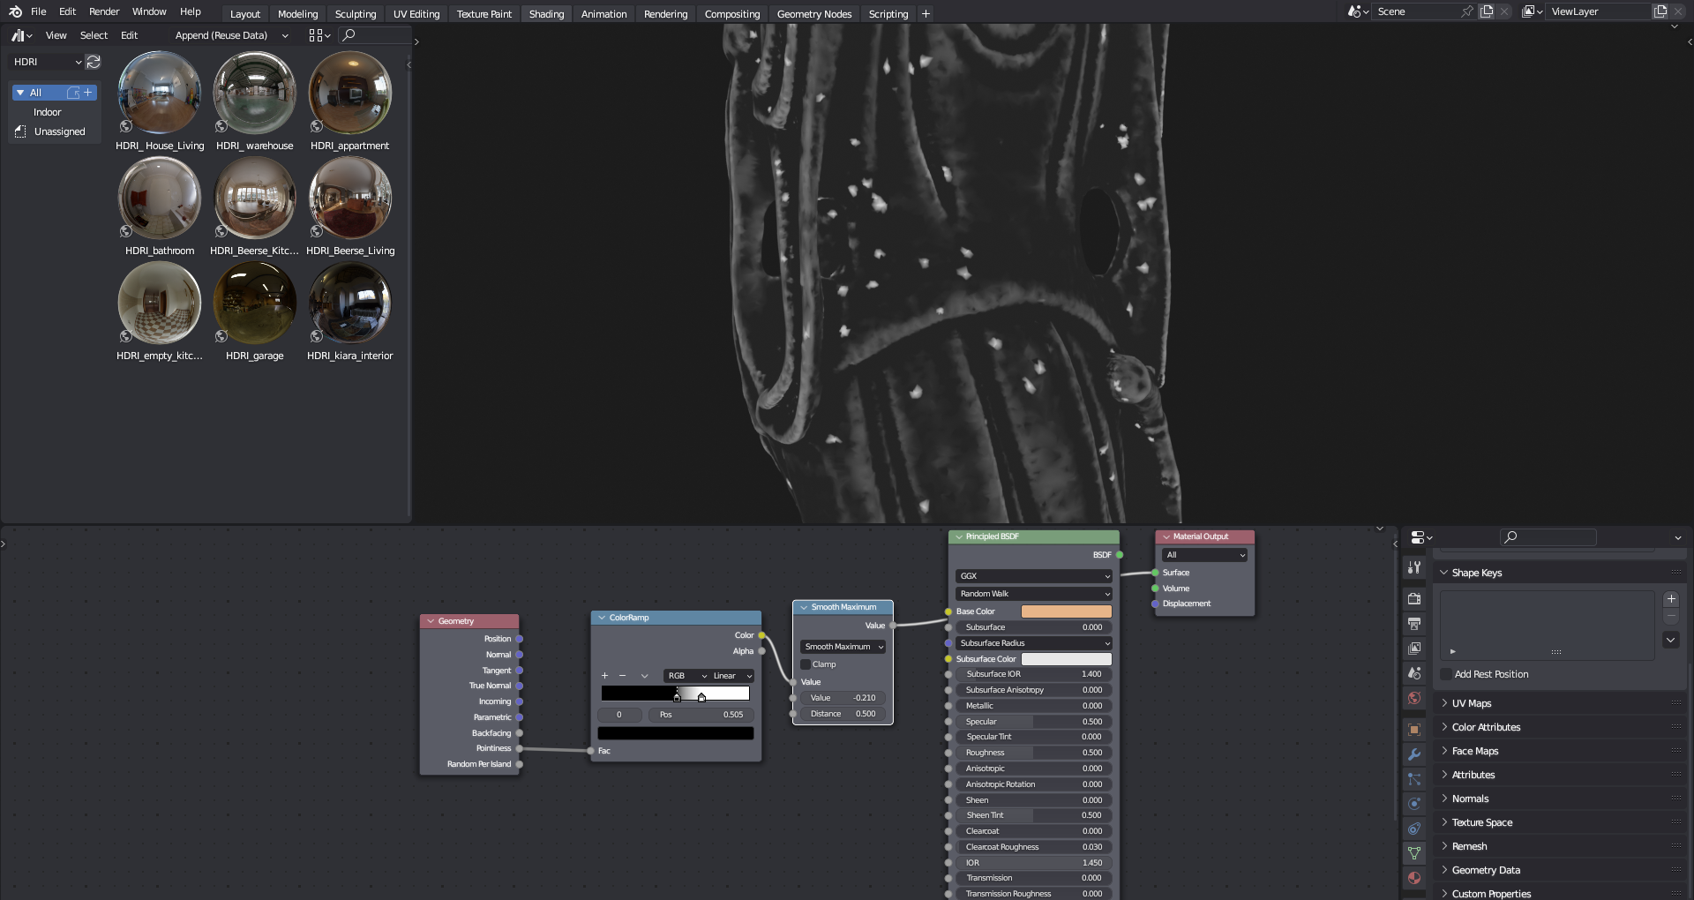
Task: Switch to the Geometry Nodes workspace tab
Action: click(x=814, y=14)
